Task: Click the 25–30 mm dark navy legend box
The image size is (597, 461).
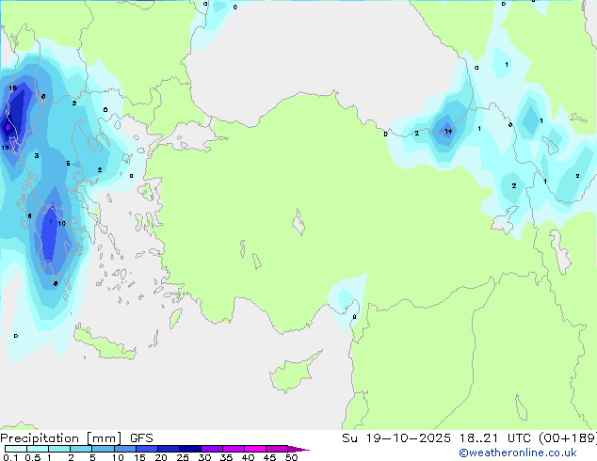Action: tap(189, 449)
